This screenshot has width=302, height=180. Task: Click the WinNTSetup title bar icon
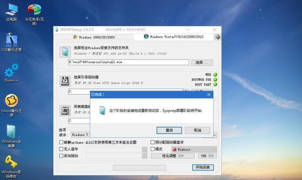[57, 30]
